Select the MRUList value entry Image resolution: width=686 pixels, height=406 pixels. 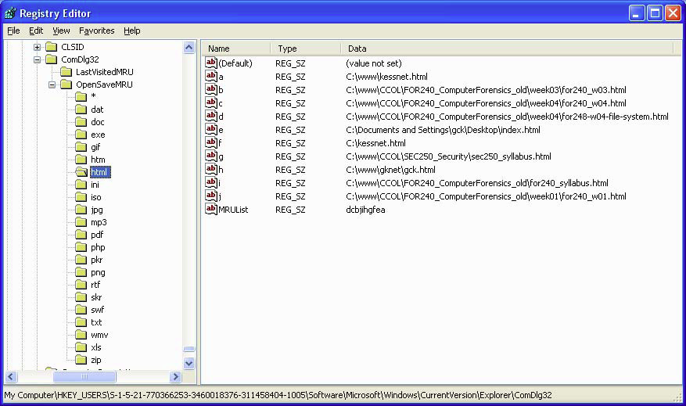[233, 210]
